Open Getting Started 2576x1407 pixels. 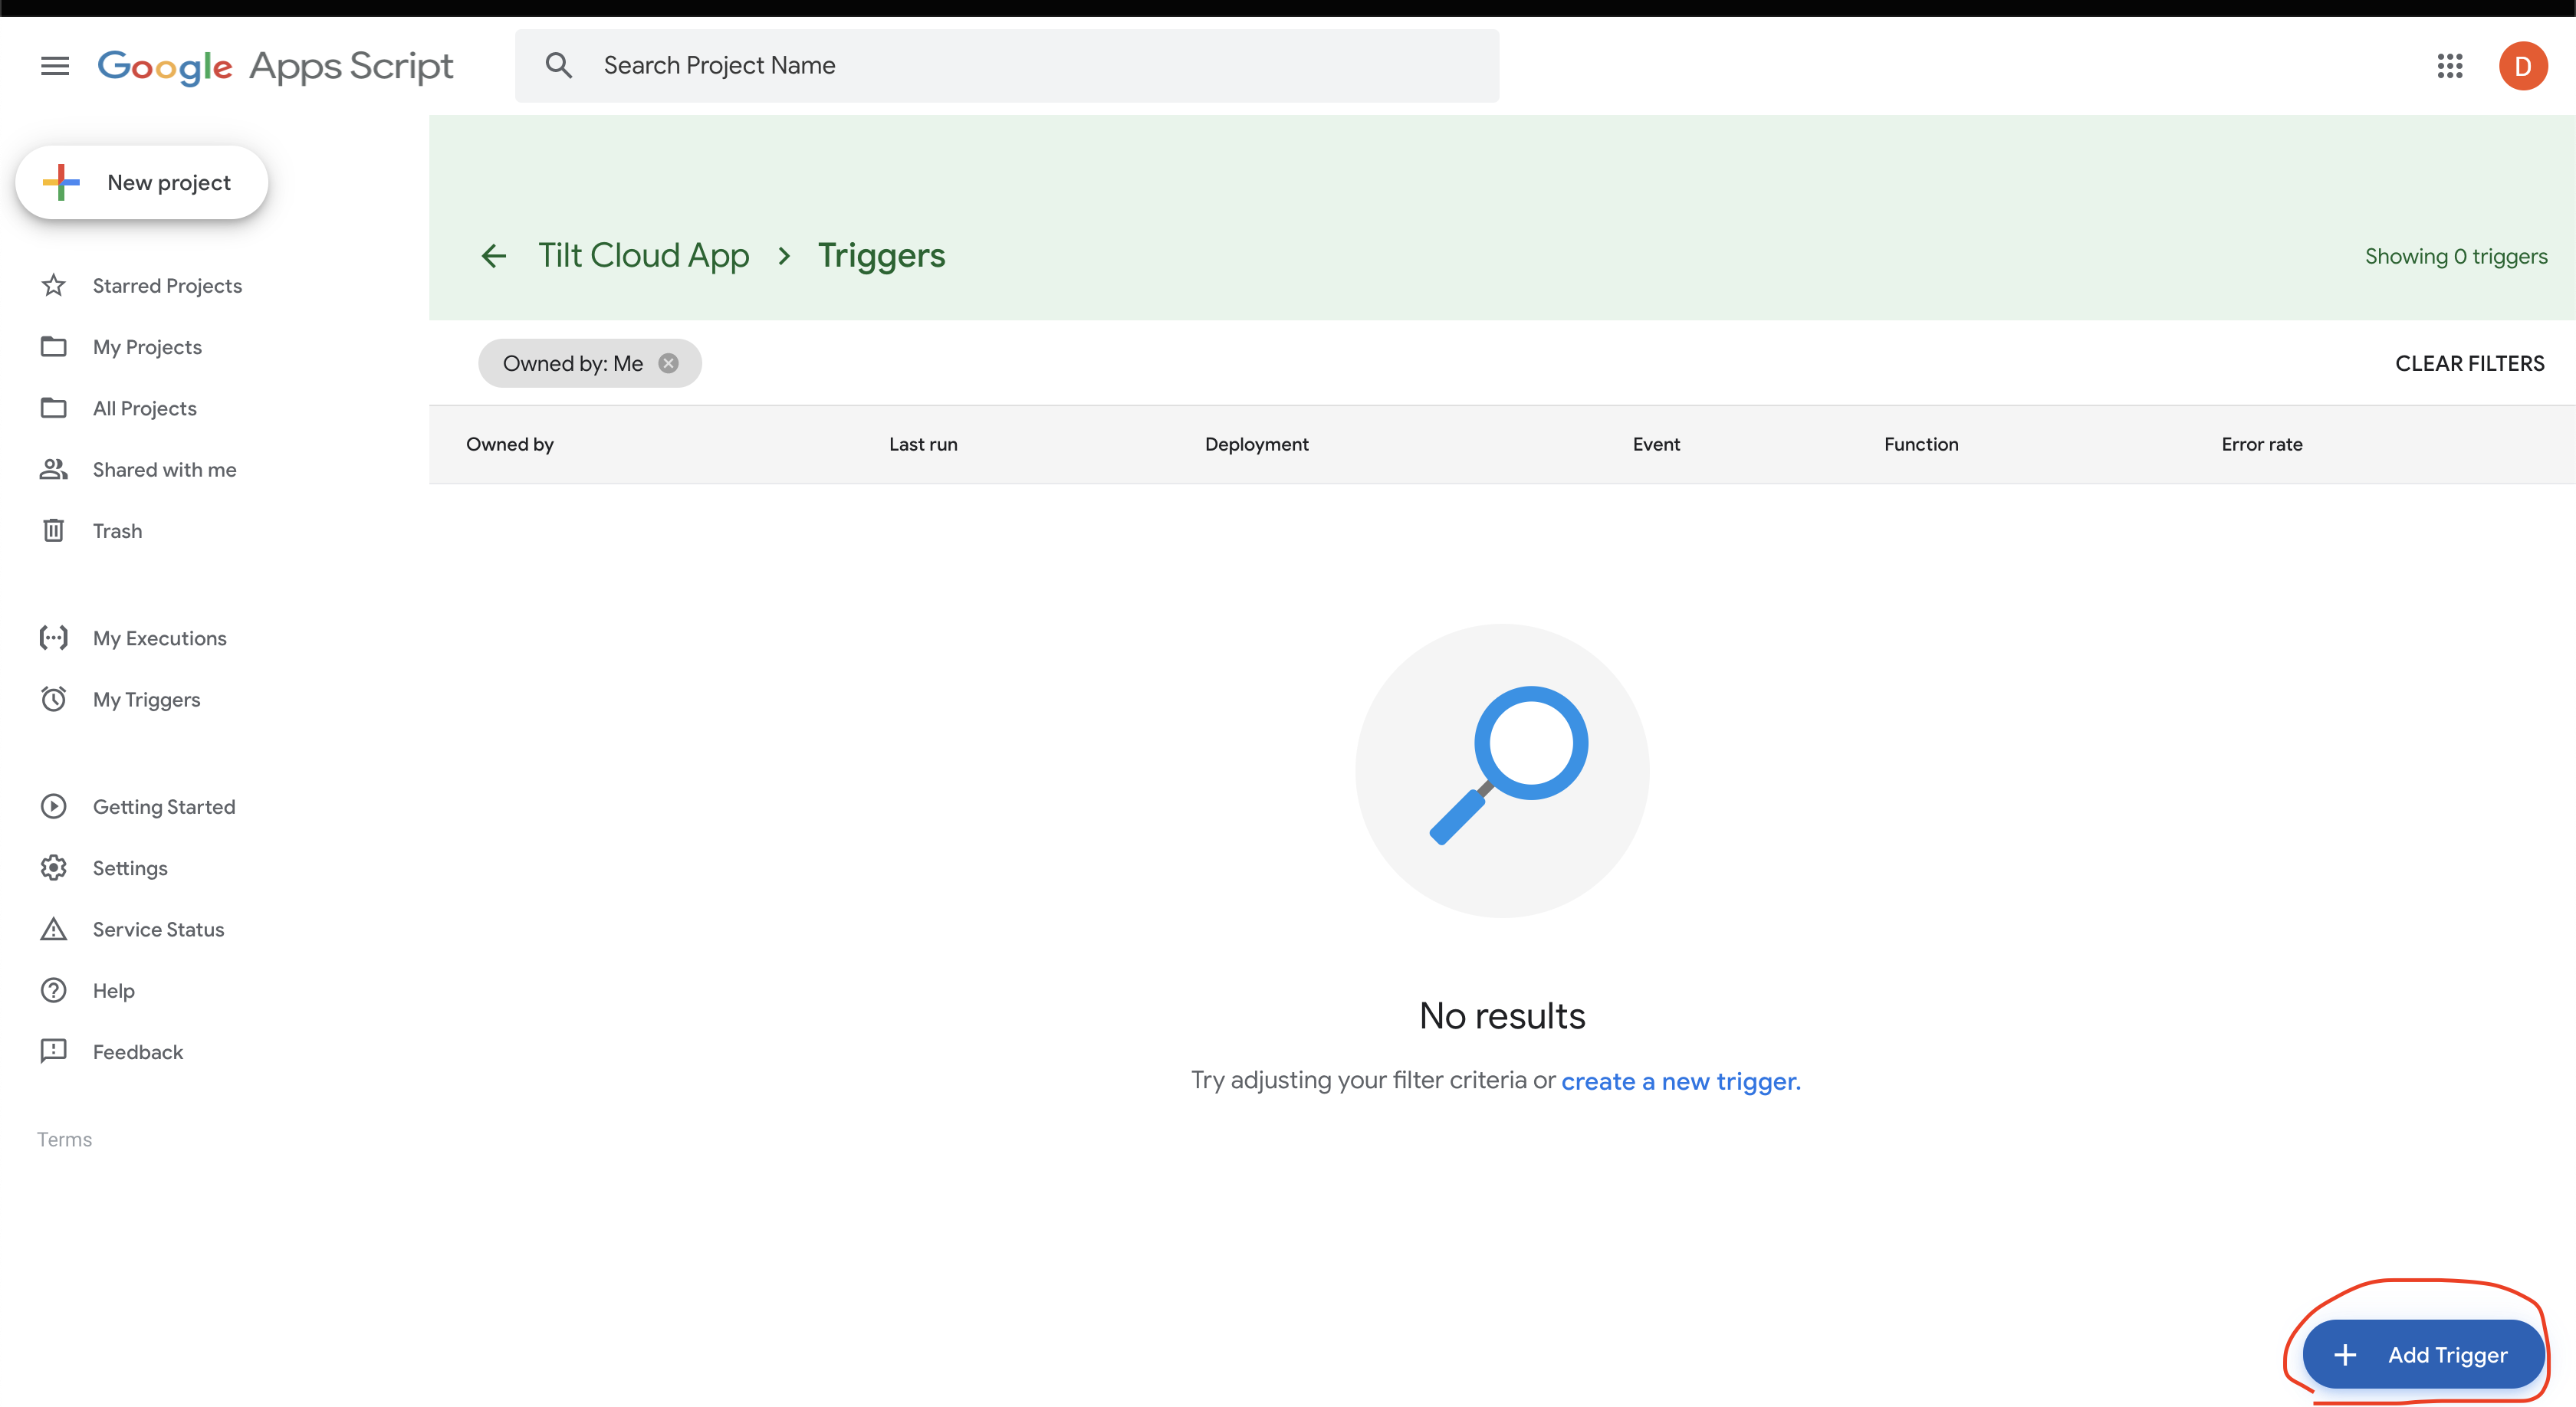pos(164,806)
